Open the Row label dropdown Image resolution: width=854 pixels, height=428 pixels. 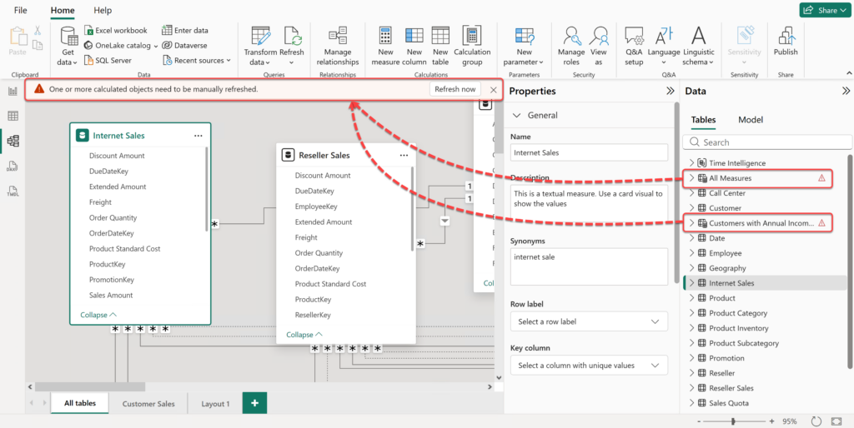click(589, 321)
